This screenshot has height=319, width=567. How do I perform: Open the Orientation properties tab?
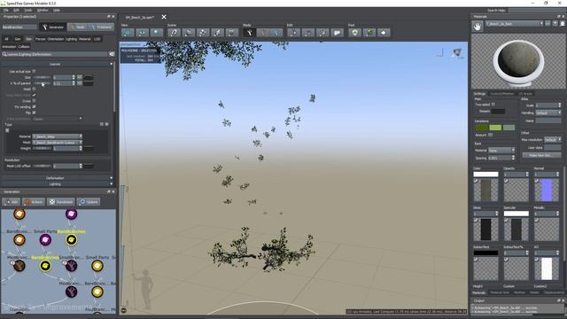(x=55, y=39)
